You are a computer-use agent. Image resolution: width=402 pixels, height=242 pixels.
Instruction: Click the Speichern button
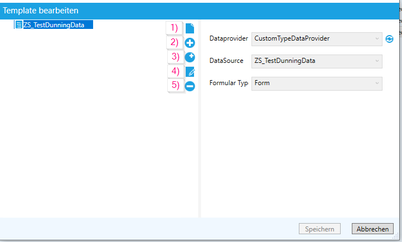pyautogui.click(x=319, y=229)
